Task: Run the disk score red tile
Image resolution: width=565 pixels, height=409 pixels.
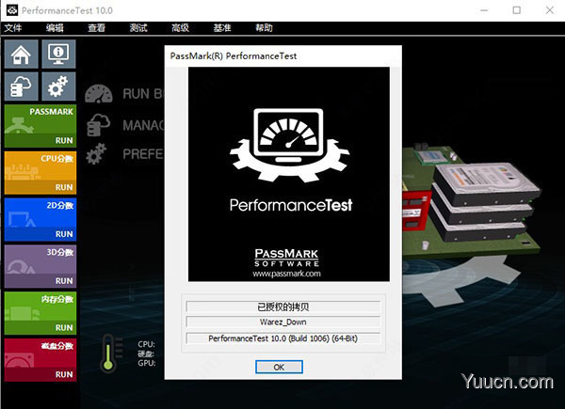Action: tap(40, 360)
